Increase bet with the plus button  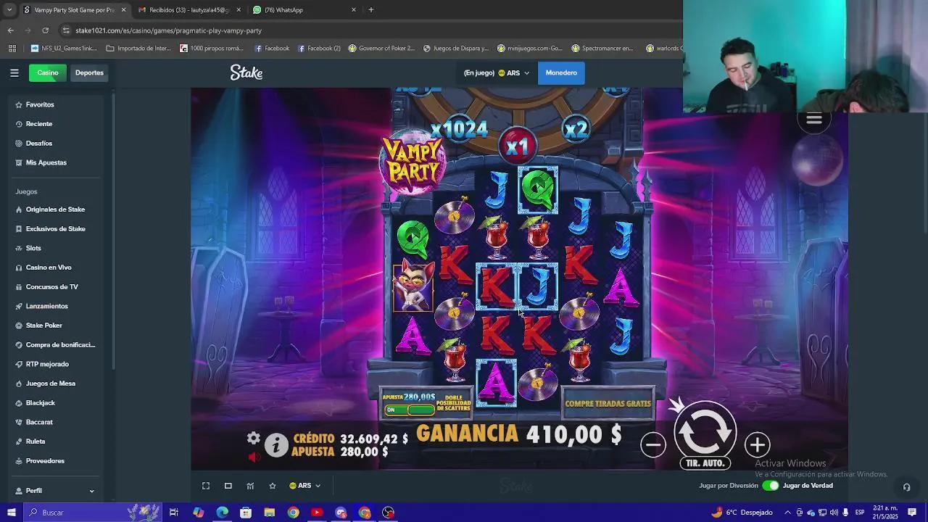757,445
